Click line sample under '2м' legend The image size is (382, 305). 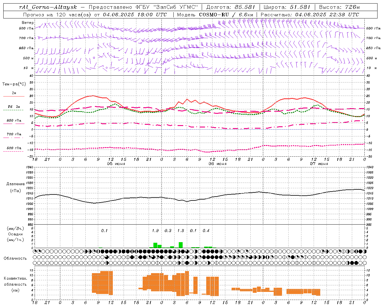point(14,96)
